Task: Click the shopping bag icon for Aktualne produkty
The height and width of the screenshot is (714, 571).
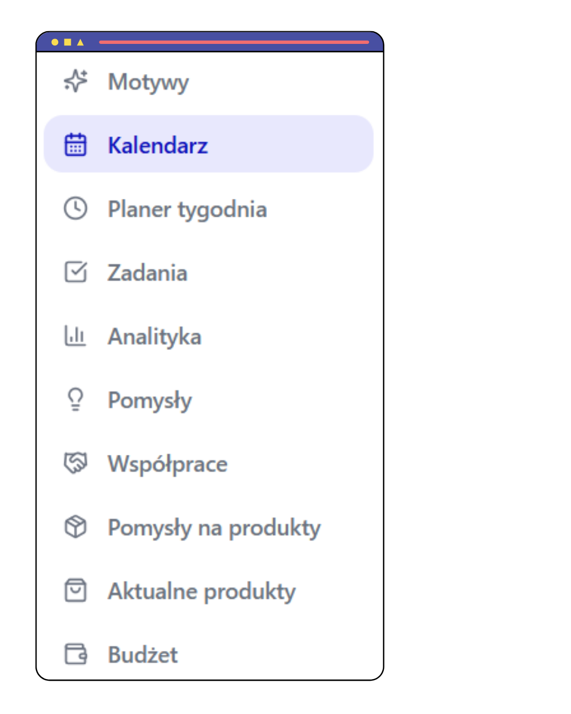Action: pyautogui.click(x=75, y=591)
